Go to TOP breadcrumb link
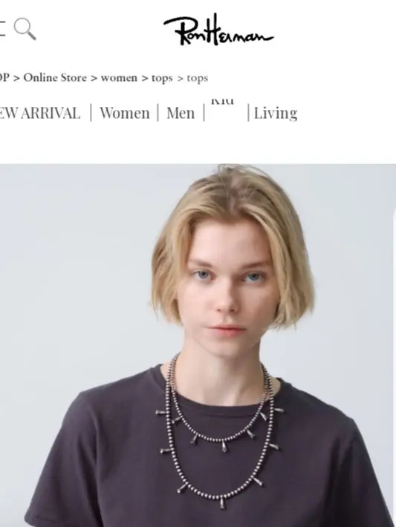The height and width of the screenshot is (527, 396). pyautogui.click(x=4, y=78)
